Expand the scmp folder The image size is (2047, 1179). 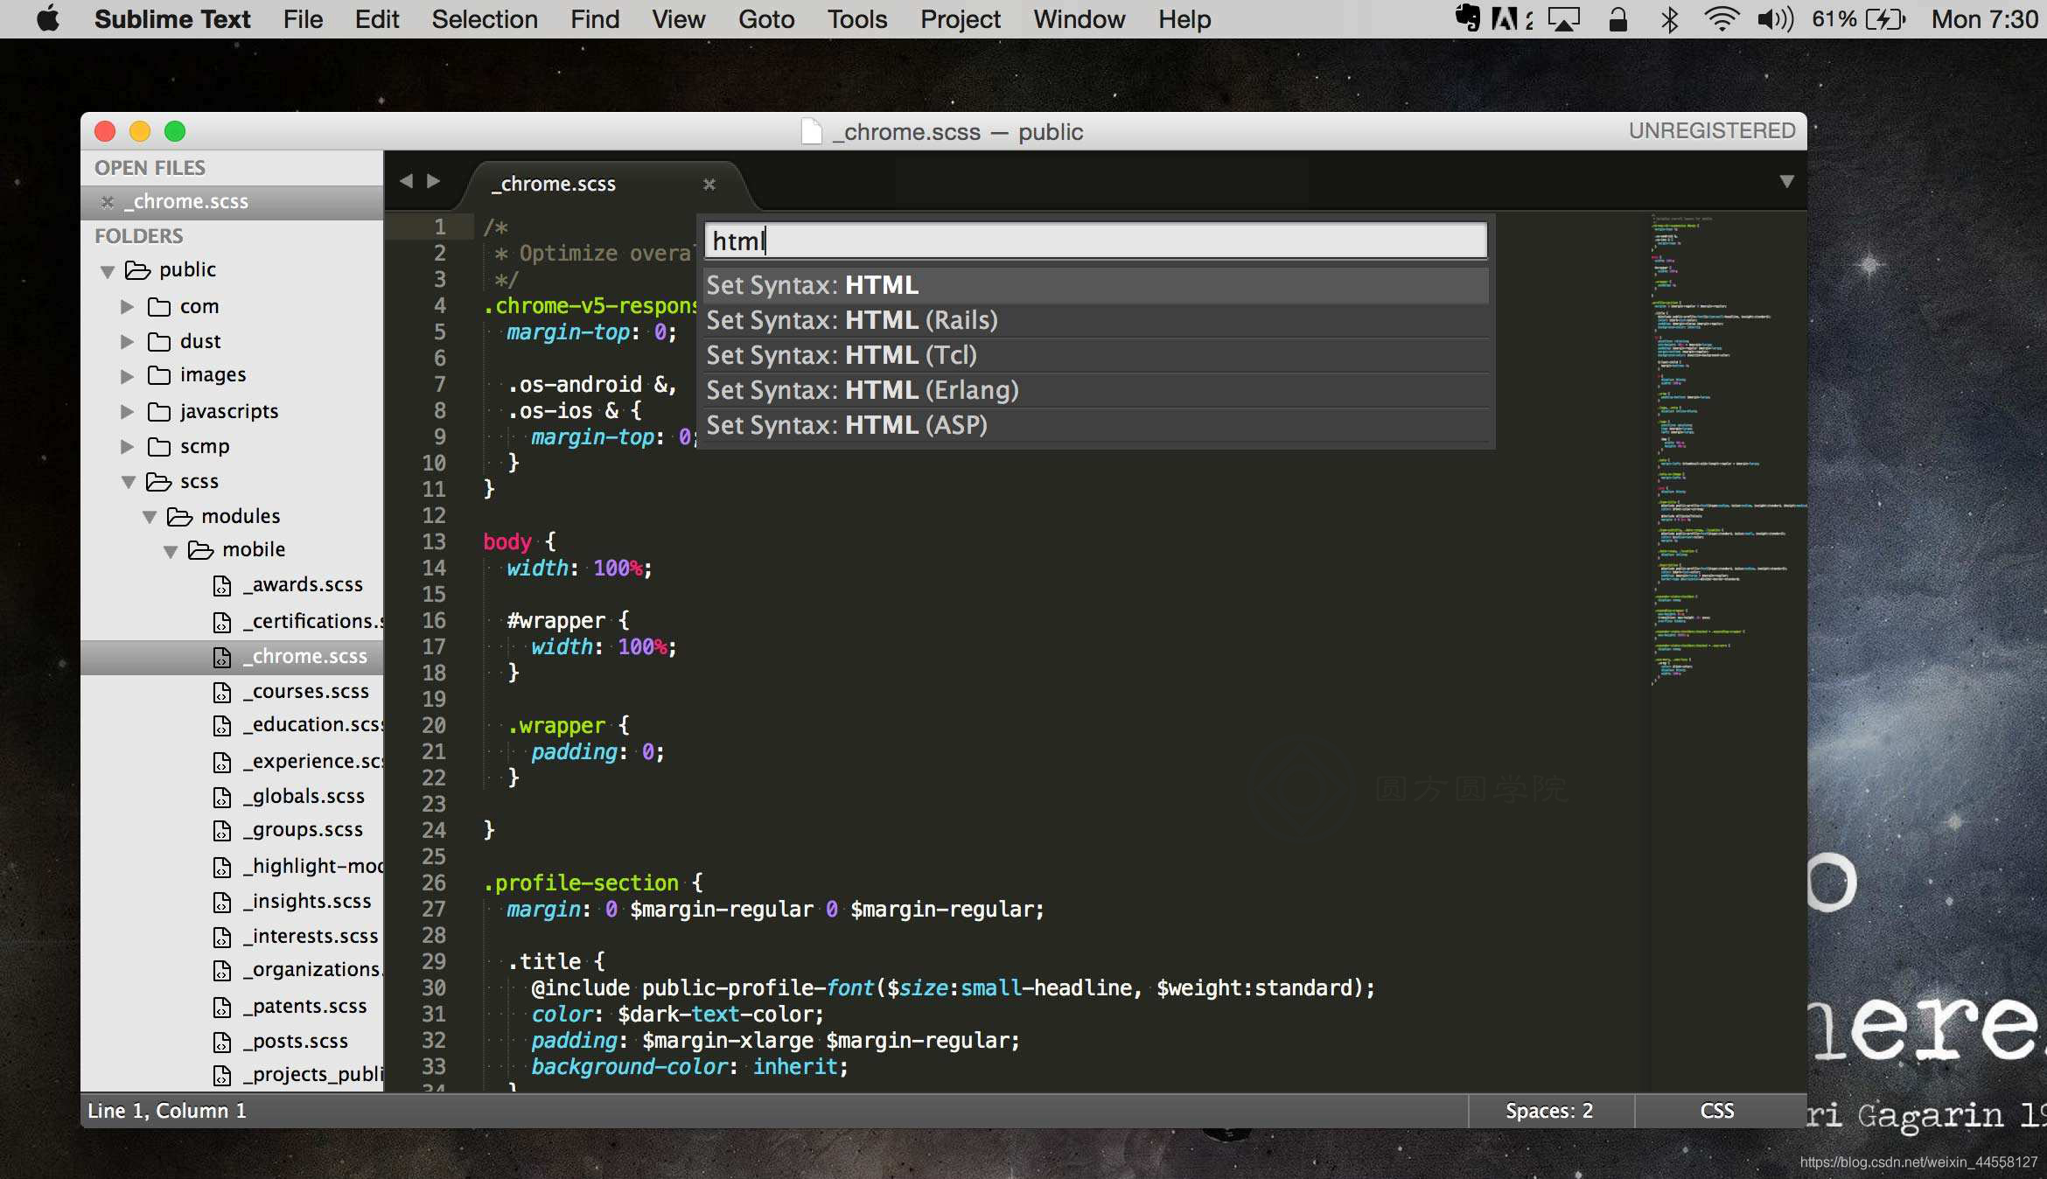click(x=128, y=446)
